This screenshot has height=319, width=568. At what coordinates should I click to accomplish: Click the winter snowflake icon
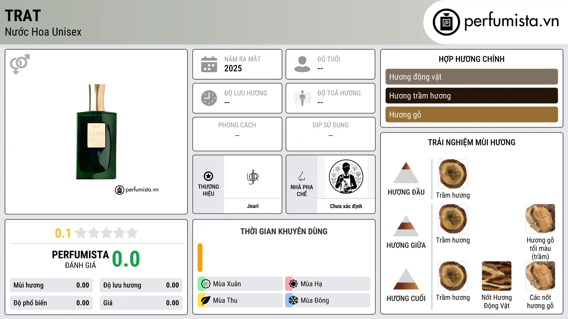click(x=293, y=300)
